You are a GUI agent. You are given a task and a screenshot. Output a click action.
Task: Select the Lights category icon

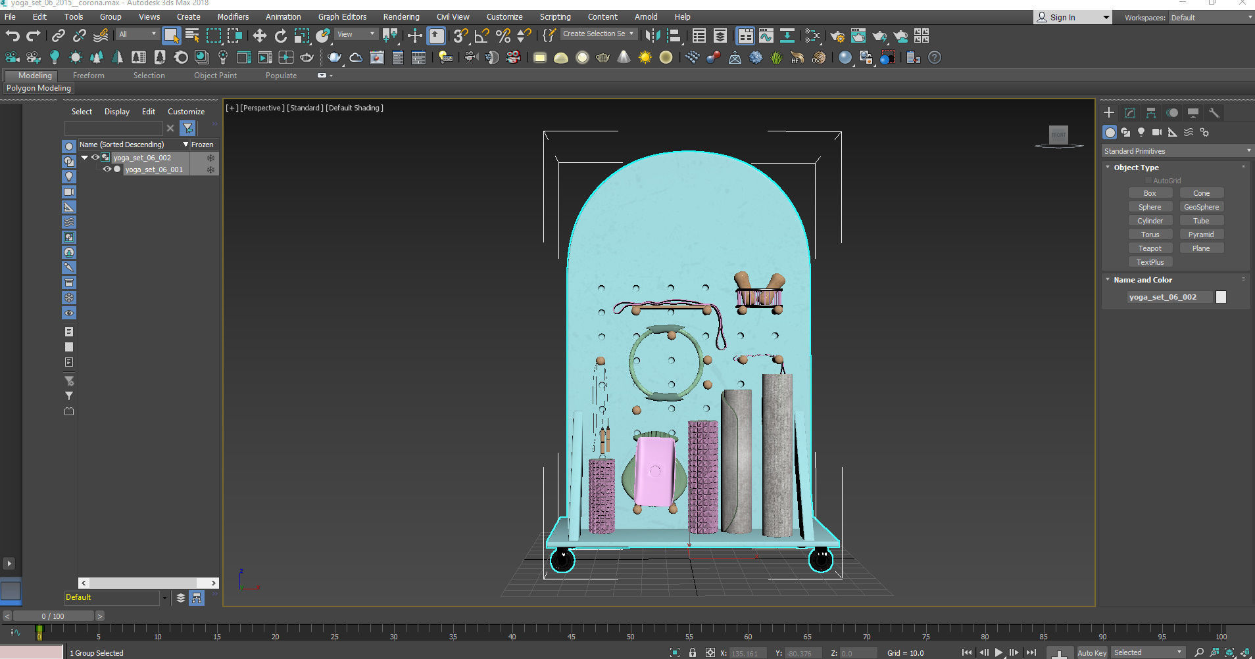tap(1141, 132)
